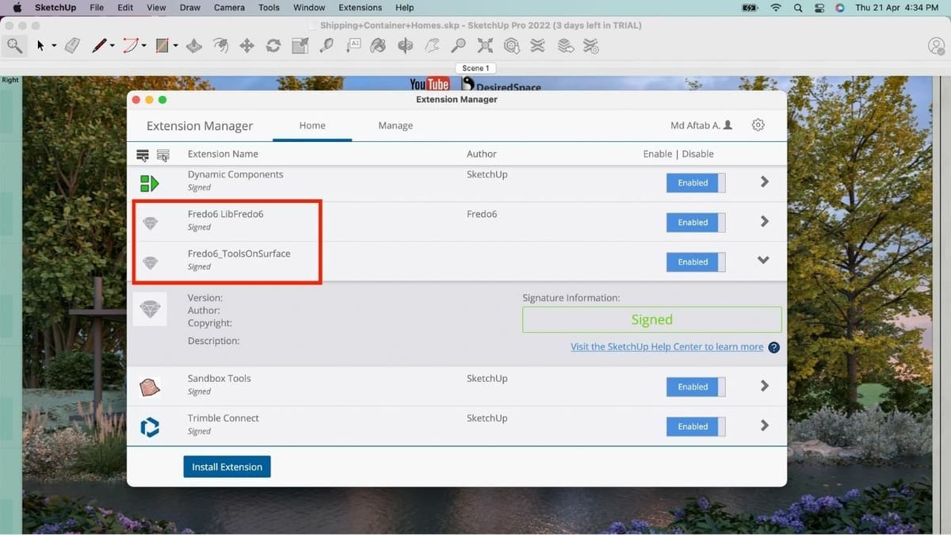Click the Zoom Extents tool
The image size is (951, 535).
[485, 46]
